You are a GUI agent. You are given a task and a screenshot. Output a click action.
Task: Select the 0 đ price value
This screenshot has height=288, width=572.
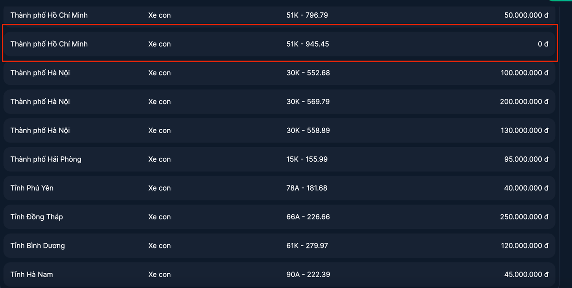click(x=543, y=44)
